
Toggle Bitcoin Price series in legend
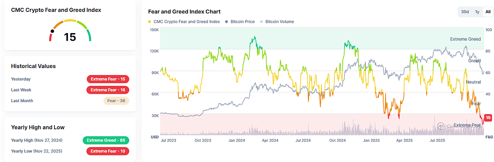242,22
